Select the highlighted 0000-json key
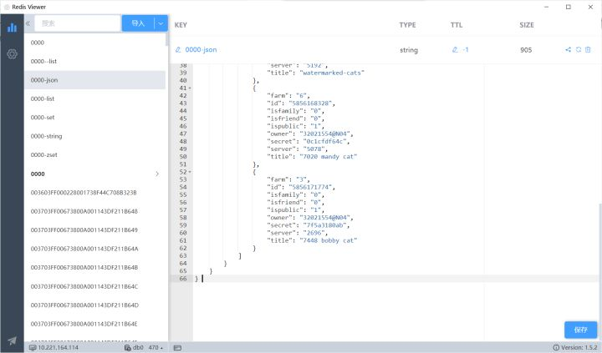The height and width of the screenshot is (353, 602). (x=94, y=80)
